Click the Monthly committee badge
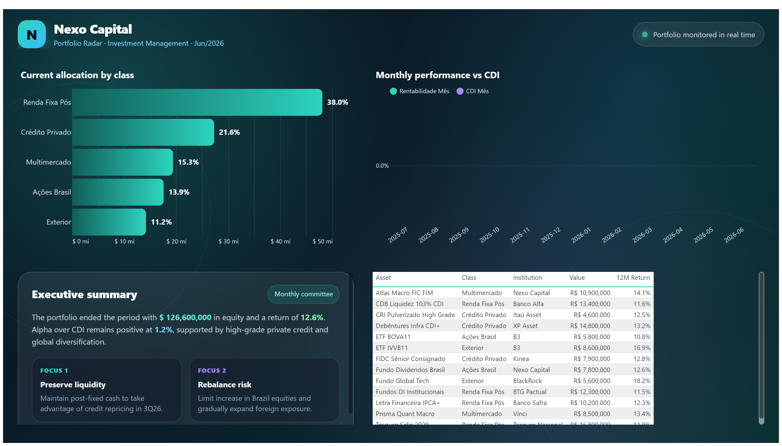 pos(303,294)
